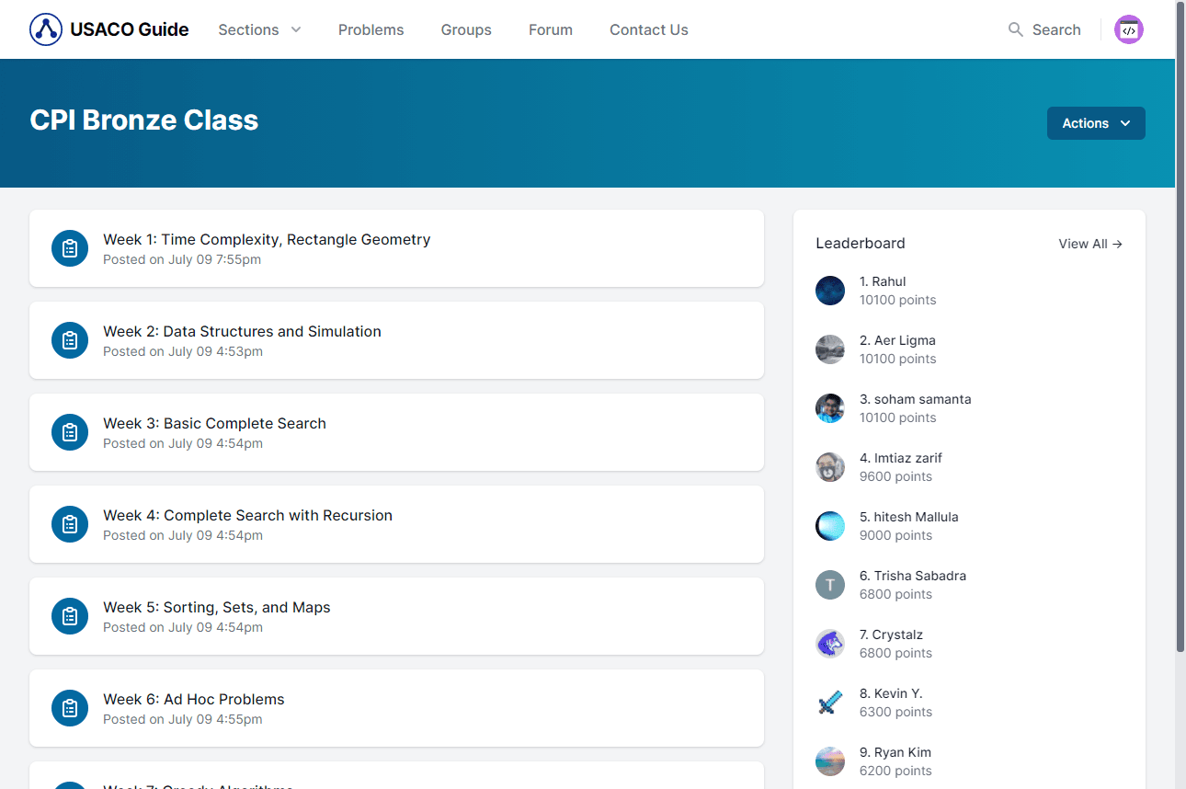1186x789 pixels.
Task: Open the Forum nav link
Action: (x=550, y=29)
